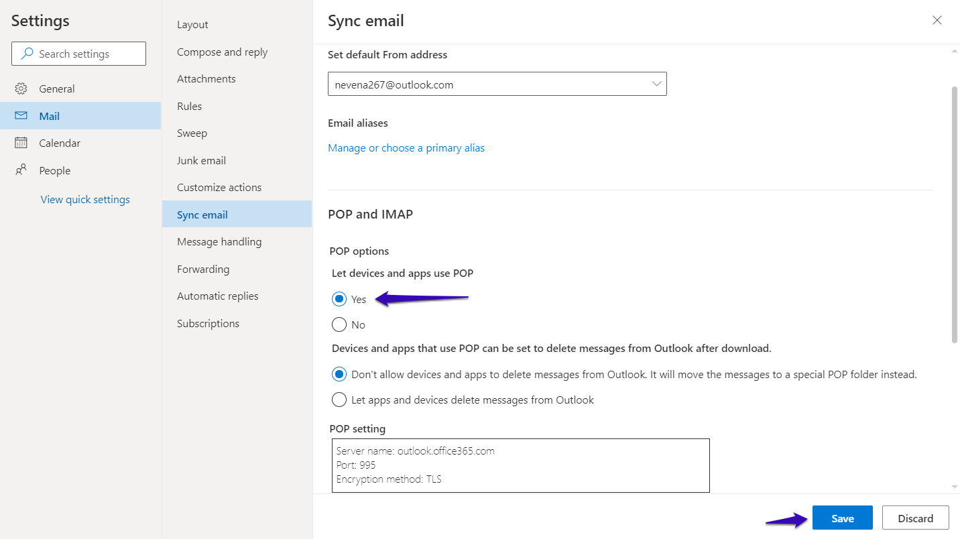Image resolution: width=960 pixels, height=539 pixels.
Task: Select the General settings gear icon
Action: tap(21, 88)
